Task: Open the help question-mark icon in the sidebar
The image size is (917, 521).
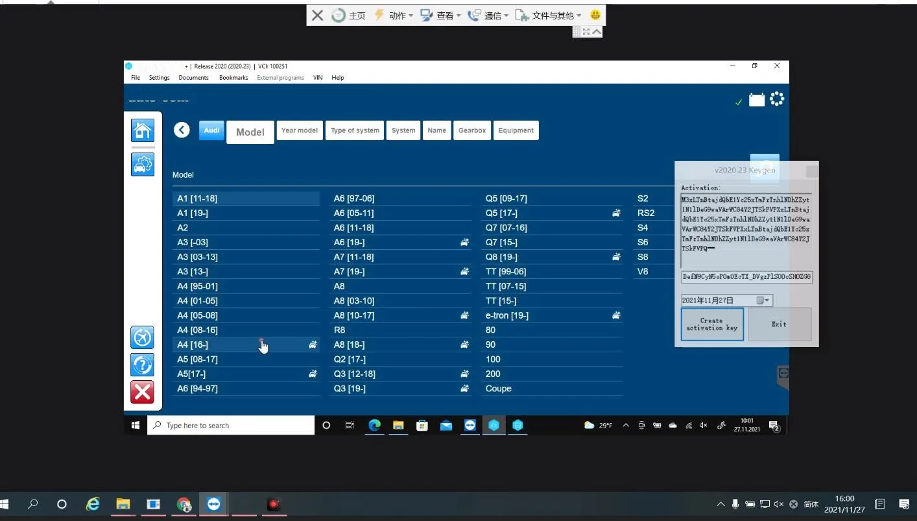Action: tap(143, 365)
